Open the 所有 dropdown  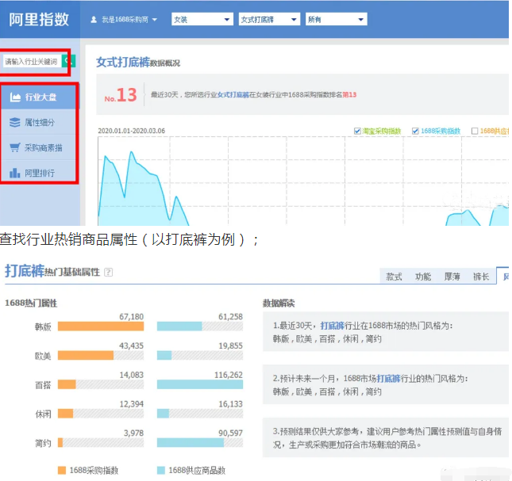336,19
